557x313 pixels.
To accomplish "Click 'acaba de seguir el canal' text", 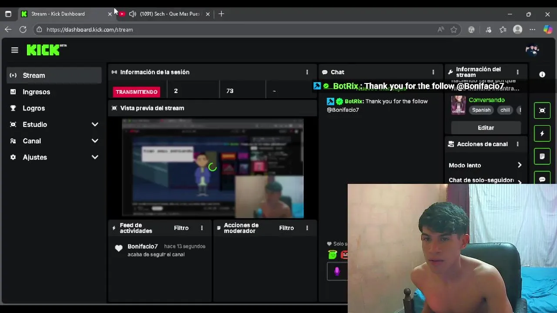I will (x=156, y=254).
